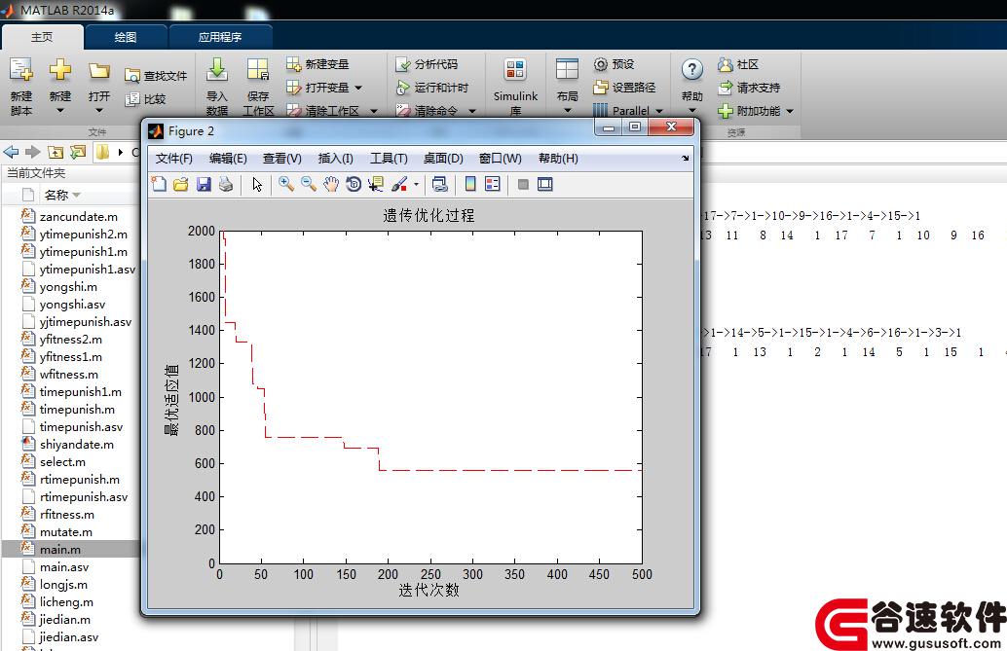The width and height of the screenshot is (1007, 651).
Task: Activate the Zoom In magnifier tool
Action: point(285,184)
